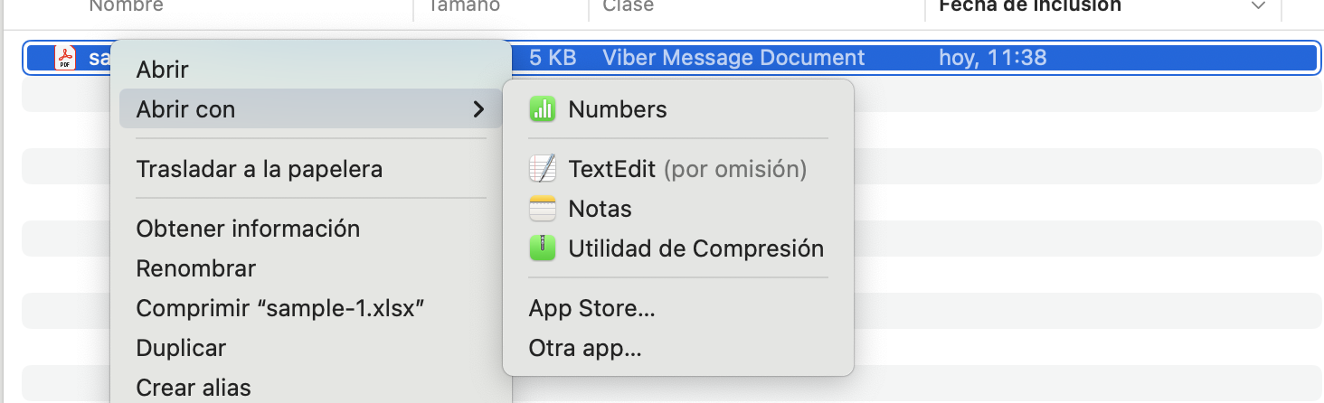Choose Abrir from the context menu
Viewport: 1324px width, 403px height.
pos(163,69)
